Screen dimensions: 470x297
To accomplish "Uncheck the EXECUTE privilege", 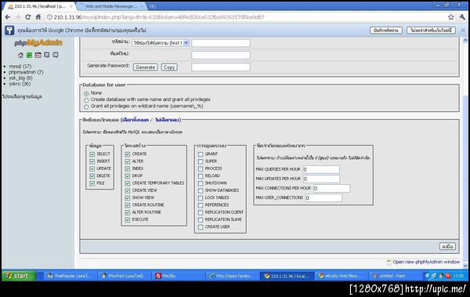I will 128,219.
